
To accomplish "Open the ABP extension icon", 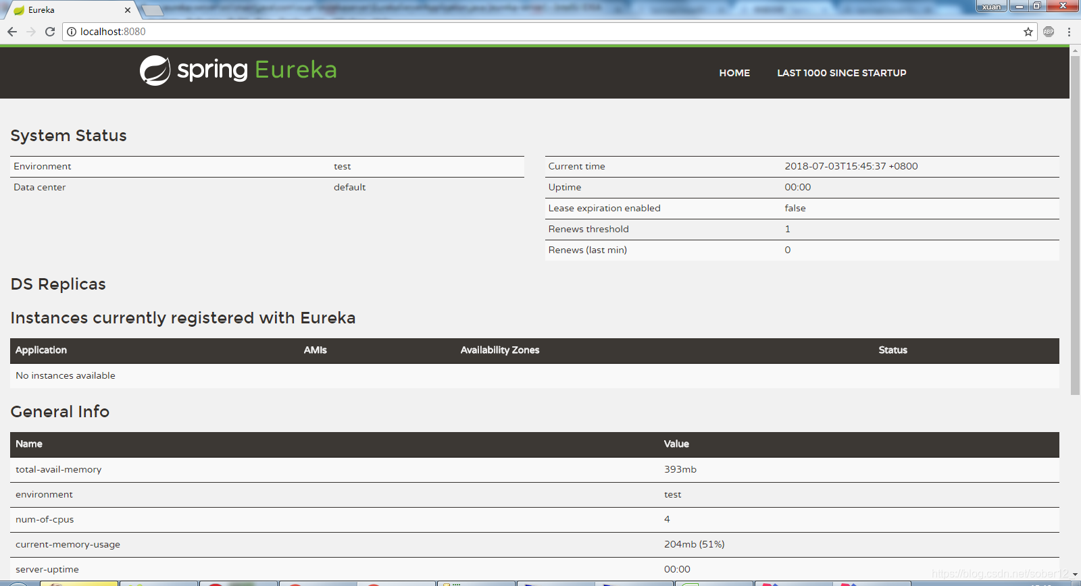I will pyautogui.click(x=1049, y=32).
